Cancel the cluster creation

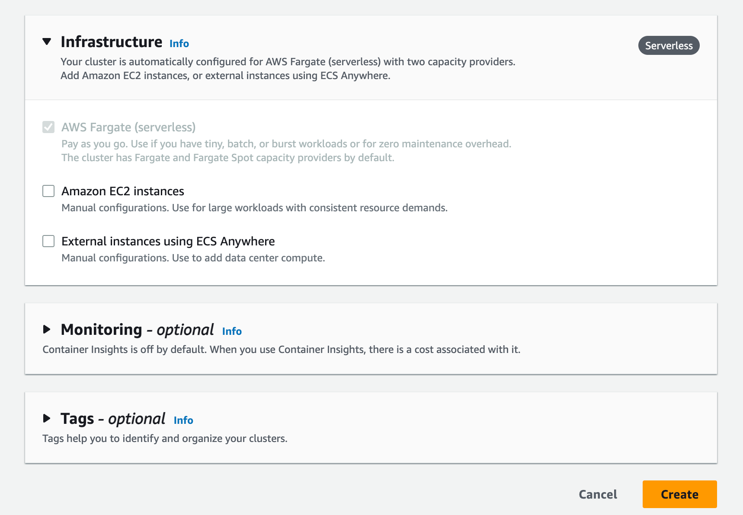point(598,494)
